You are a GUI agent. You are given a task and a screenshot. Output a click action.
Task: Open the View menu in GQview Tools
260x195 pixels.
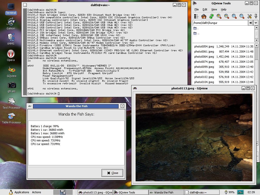tap(214, 9)
